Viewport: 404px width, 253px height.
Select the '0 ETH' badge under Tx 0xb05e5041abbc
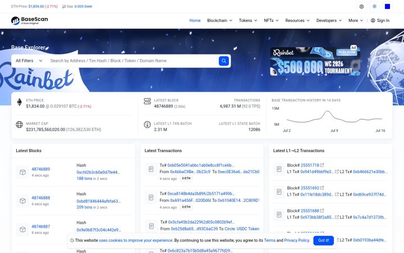point(186,178)
